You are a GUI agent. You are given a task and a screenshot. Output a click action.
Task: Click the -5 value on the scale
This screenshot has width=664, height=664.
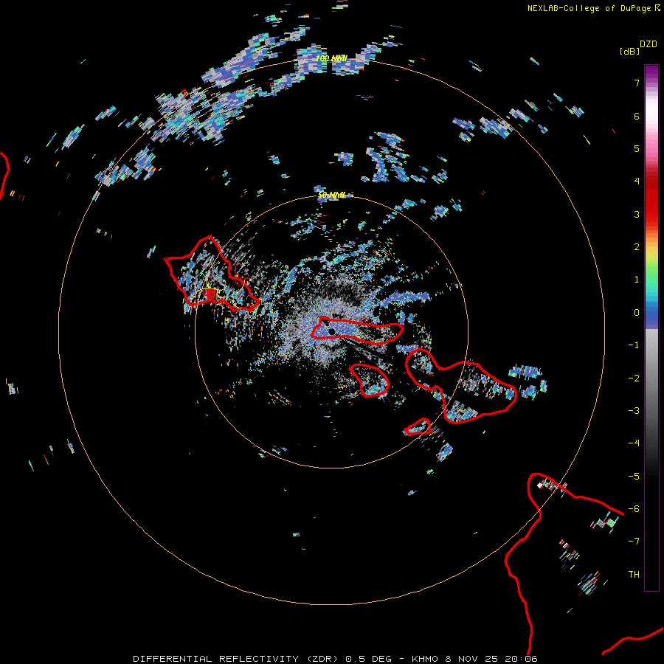(x=634, y=477)
